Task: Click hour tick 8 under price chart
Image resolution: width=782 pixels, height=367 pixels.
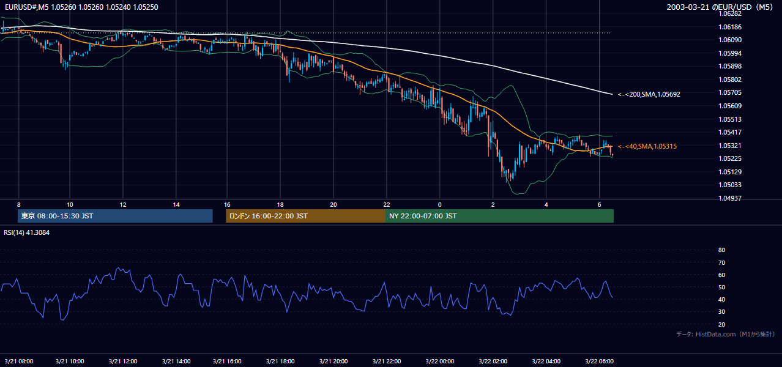Action: [x=19, y=204]
